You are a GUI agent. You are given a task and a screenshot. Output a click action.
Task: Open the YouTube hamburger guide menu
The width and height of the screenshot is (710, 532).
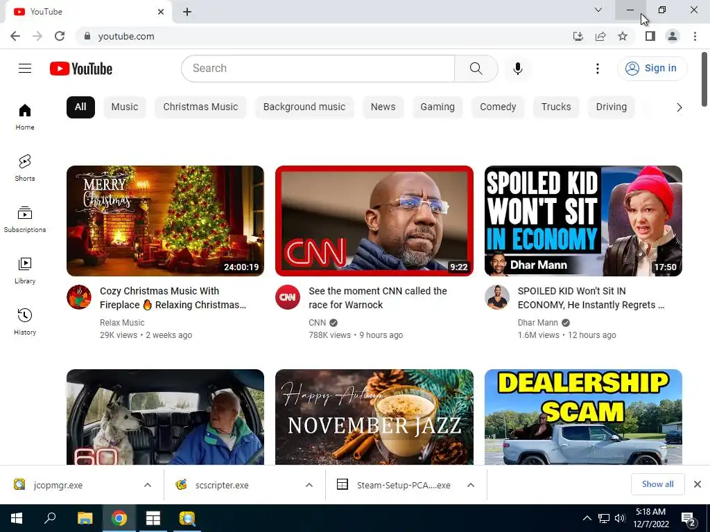click(x=25, y=69)
